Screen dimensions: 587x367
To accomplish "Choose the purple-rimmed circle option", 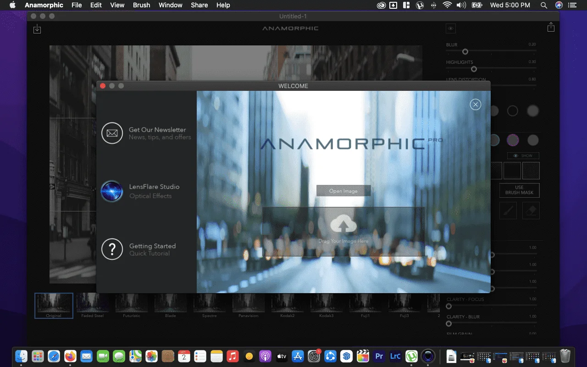I will point(512,140).
